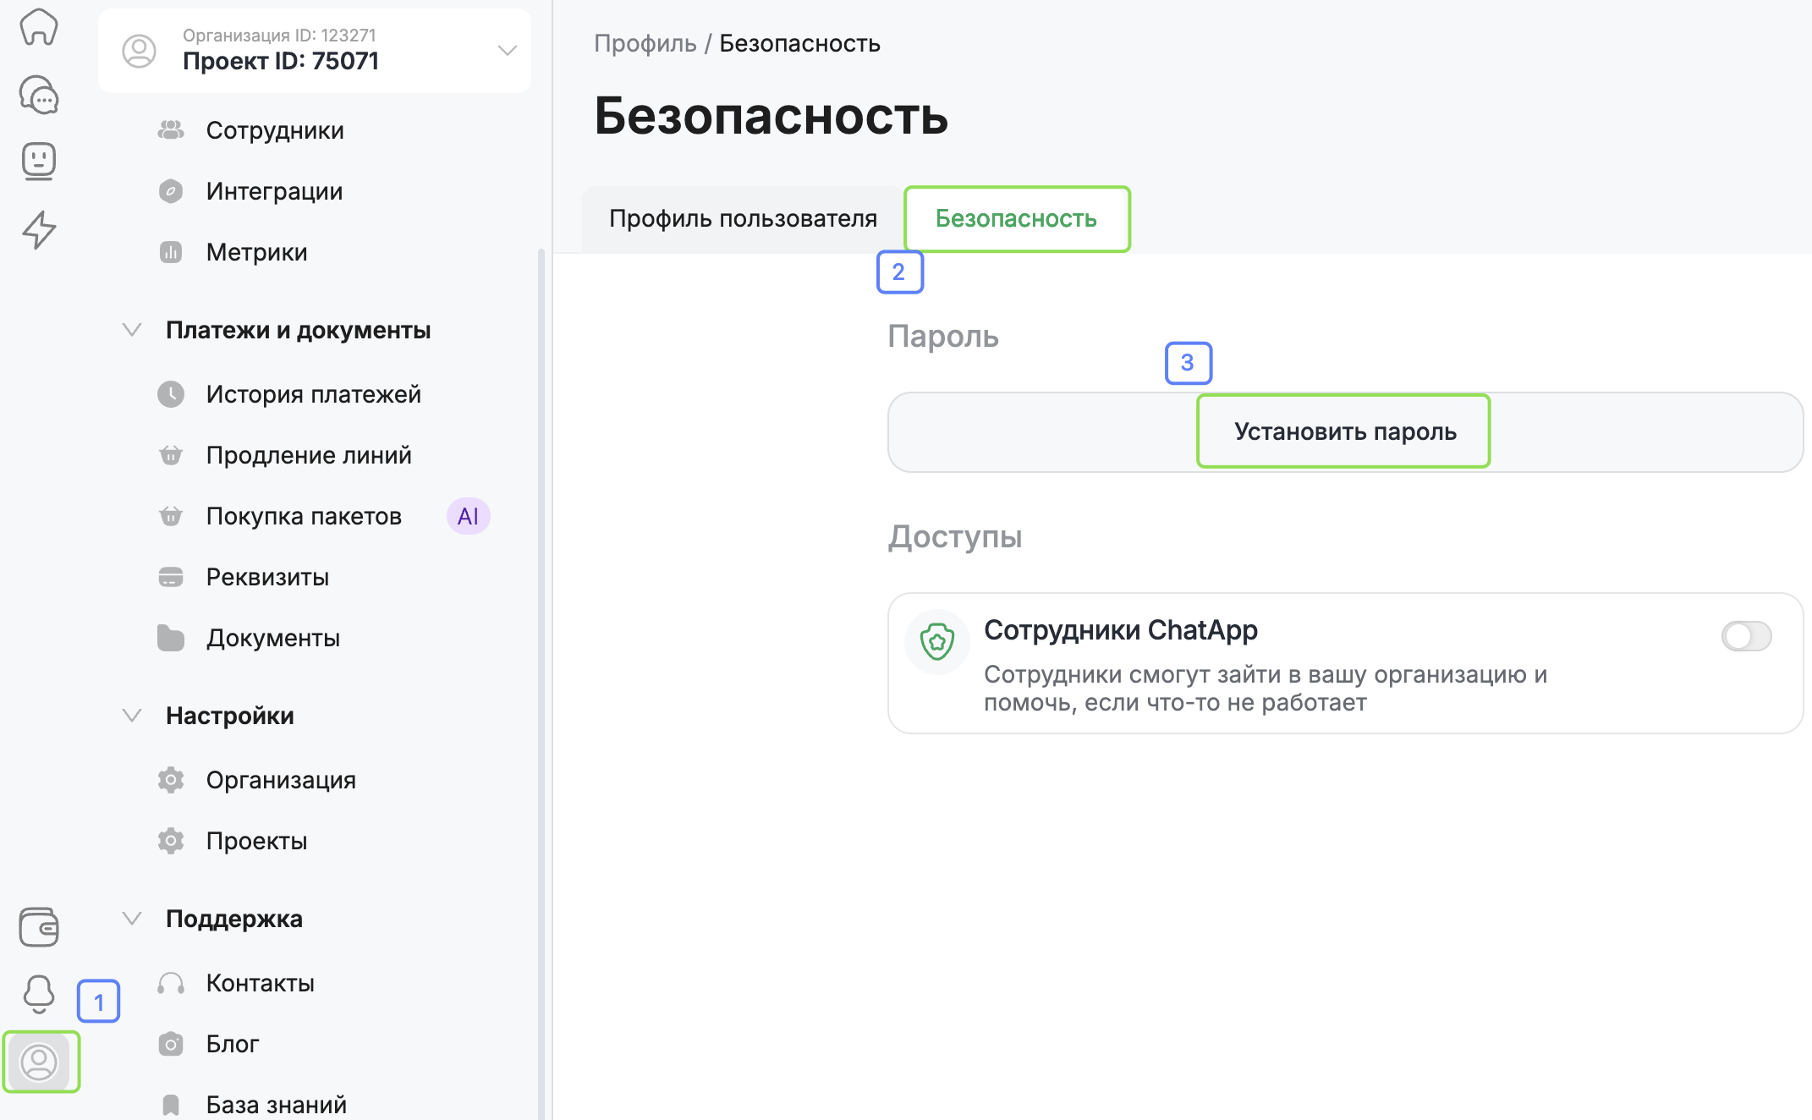1812x1120 pixels.
Task: Collapse the Настройки section
Action: click(132, 716)
